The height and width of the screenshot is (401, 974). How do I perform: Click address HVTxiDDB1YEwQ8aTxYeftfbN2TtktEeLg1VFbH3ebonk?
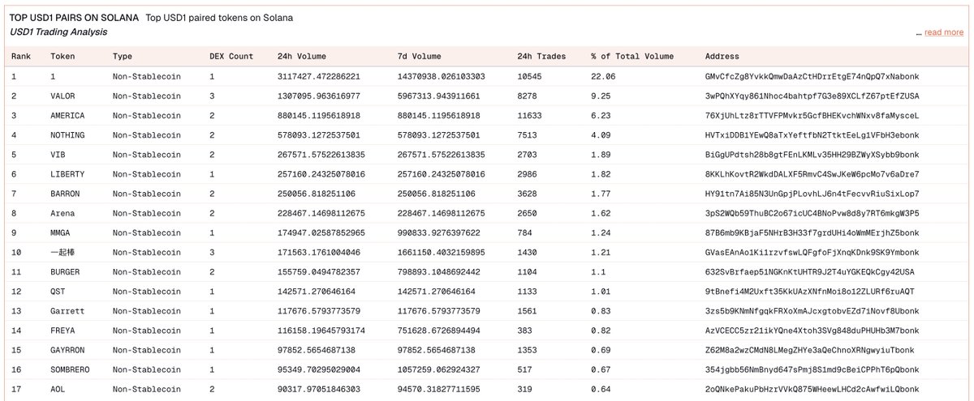pyautogui.click(x=812, y=134)
